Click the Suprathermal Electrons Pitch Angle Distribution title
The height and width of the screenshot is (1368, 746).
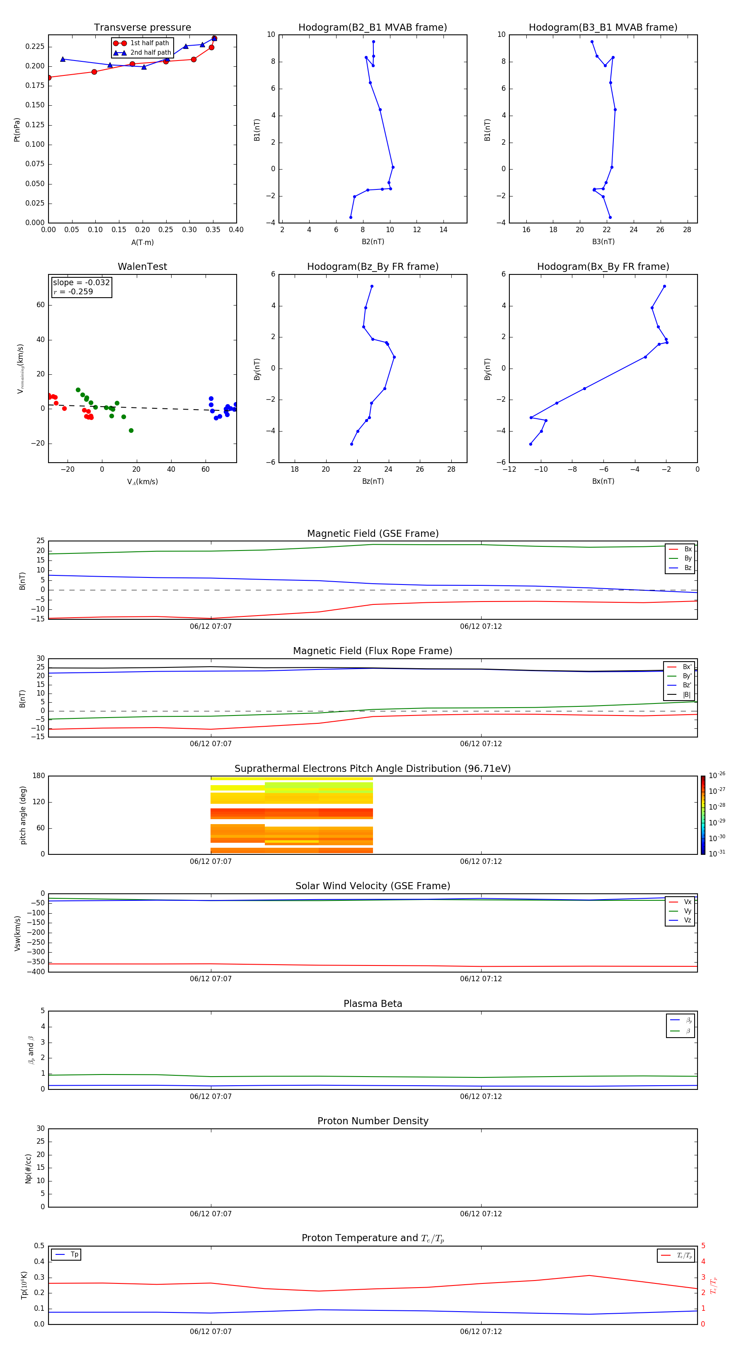tap(373, 769)
